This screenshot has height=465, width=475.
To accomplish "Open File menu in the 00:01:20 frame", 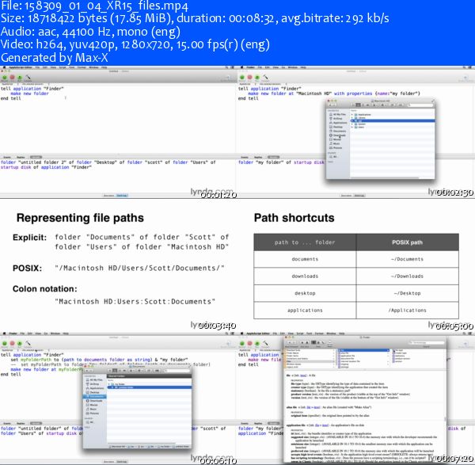I will tap(37, 67).
